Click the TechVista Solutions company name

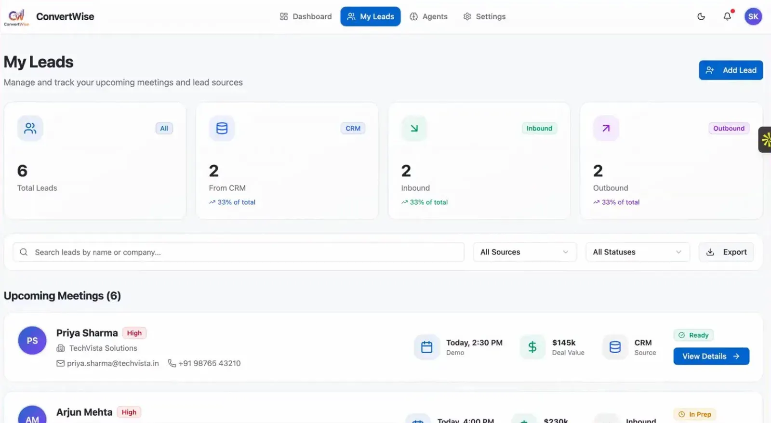(x=103, y=348)
